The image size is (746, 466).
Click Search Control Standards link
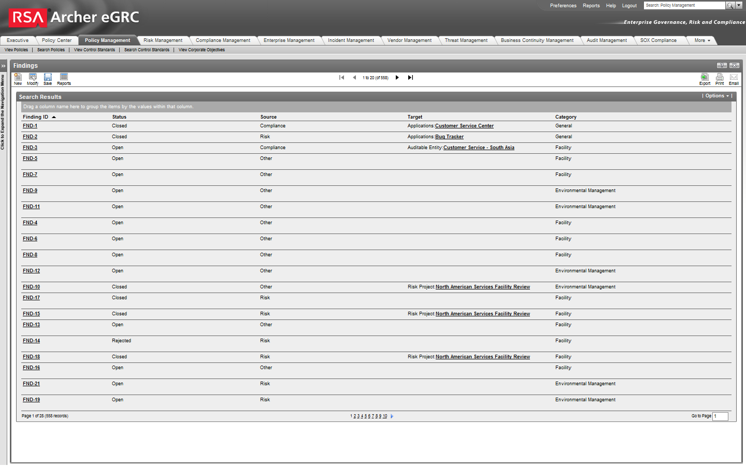click(x=147, y=50)
